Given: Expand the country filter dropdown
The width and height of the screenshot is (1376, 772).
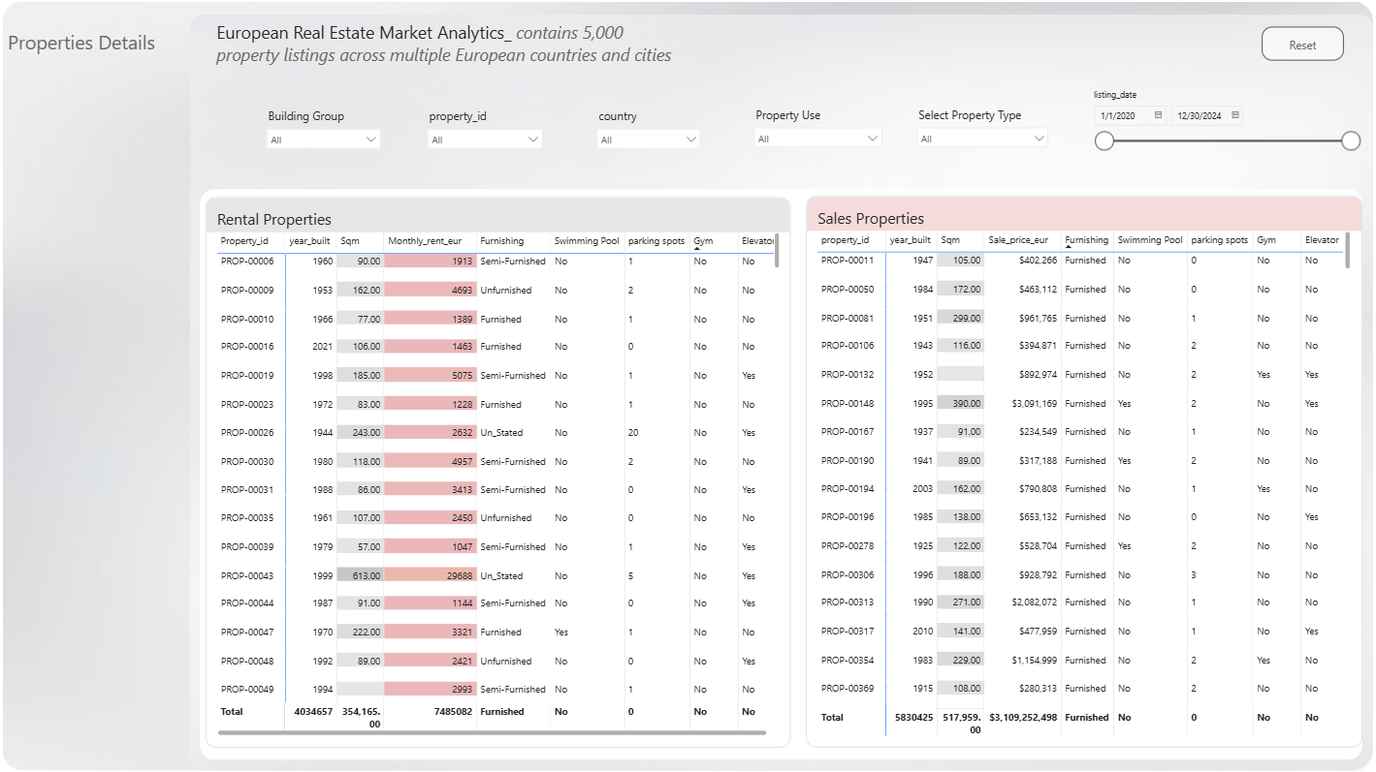Looking at the screenshot, I should click(649, 139).
